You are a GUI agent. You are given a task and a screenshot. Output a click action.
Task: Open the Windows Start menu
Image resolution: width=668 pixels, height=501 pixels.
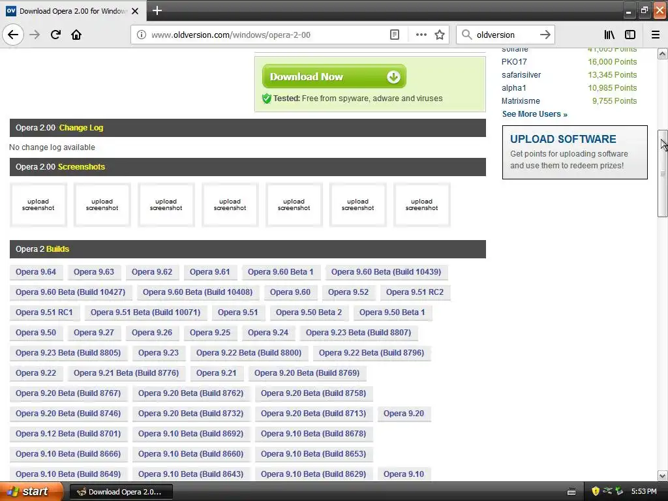coord(31,491)
